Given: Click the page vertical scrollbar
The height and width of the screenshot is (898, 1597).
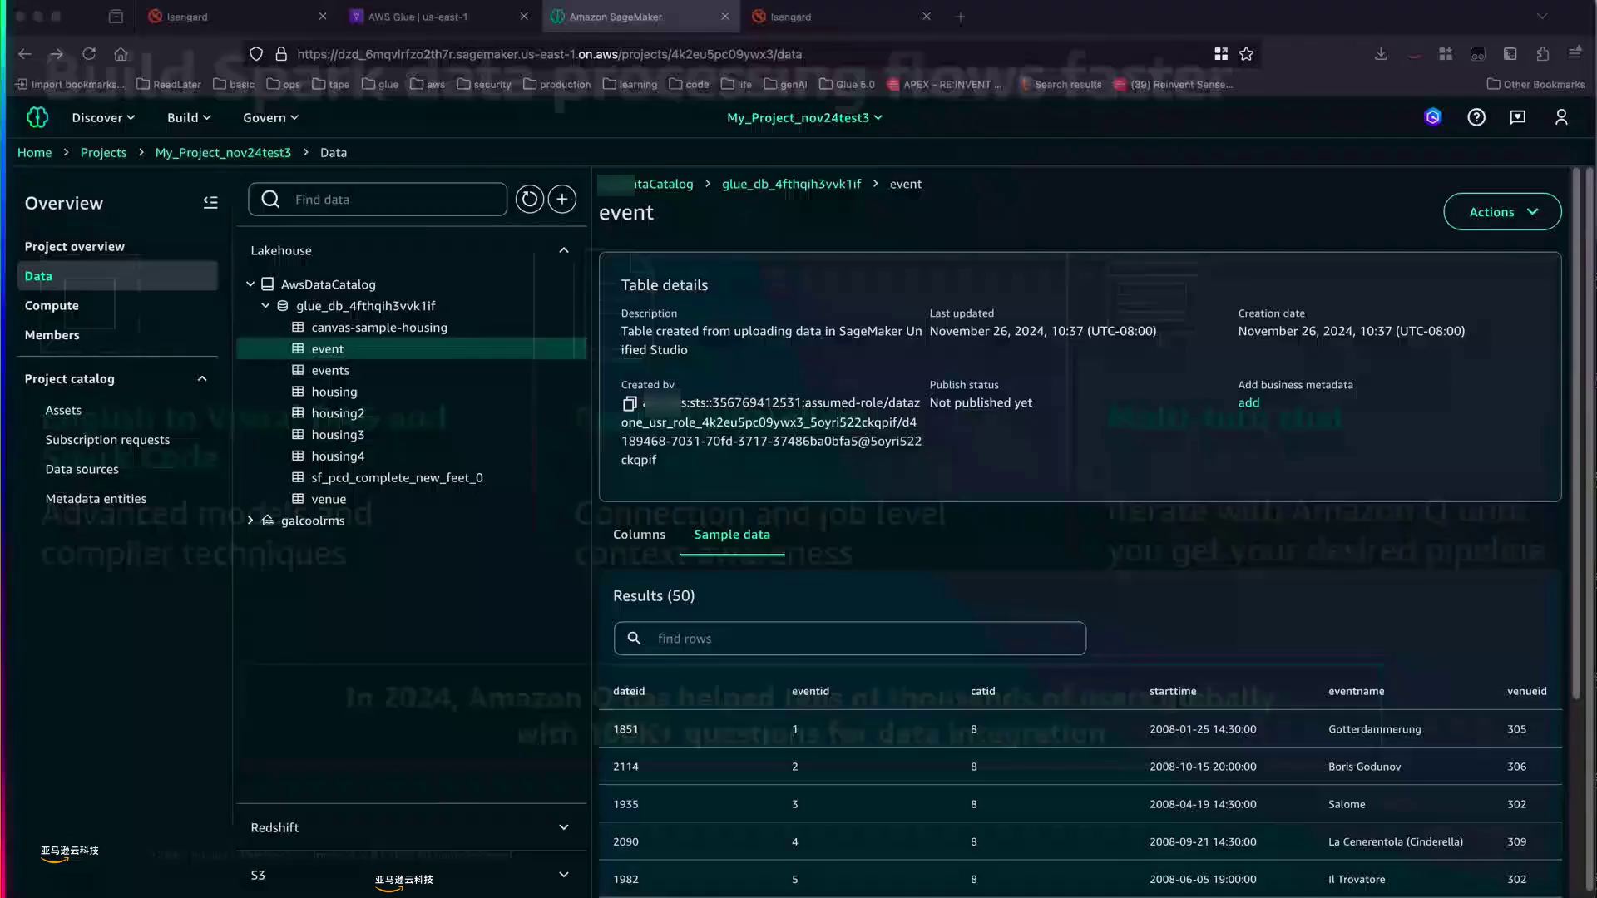Looking at the screenshot, I should [1575, 432].
